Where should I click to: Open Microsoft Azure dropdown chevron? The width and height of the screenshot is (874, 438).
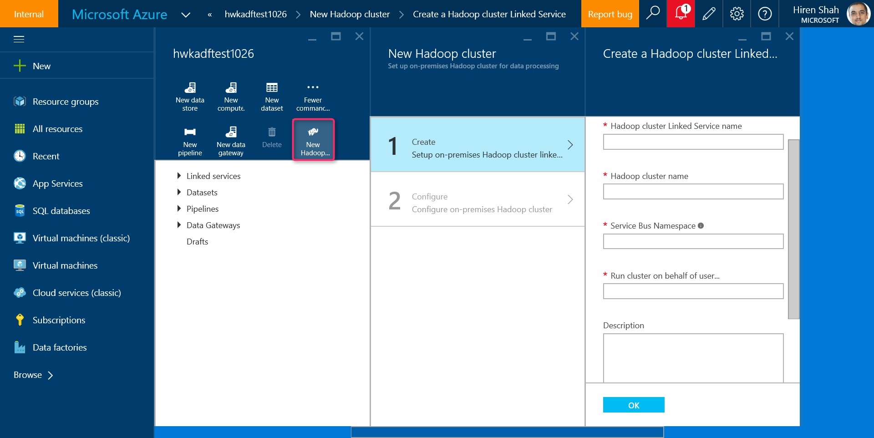[x=185, y=15]
